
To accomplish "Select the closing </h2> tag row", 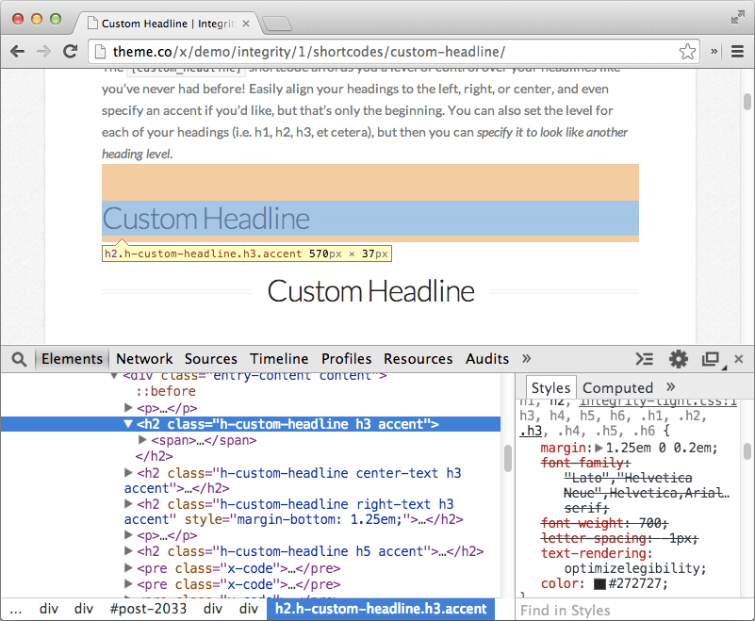I will [154, 456].
